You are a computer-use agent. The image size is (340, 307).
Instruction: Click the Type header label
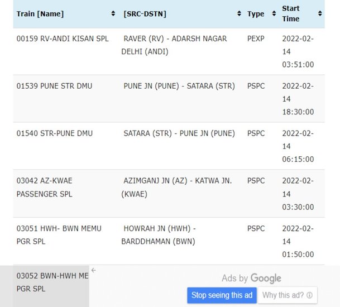click(256, 14)
